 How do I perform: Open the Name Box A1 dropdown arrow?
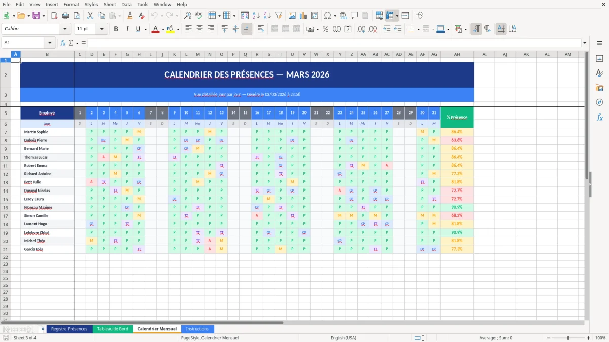tap(50, 43)
